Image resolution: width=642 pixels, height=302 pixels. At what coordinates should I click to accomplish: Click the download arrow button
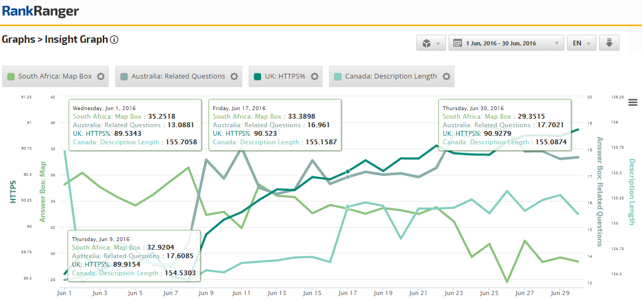pos(609,43)
